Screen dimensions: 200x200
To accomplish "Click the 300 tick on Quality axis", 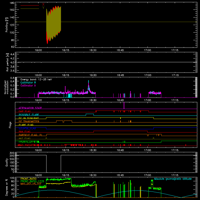I will pyautogui.click(x=12, y=153).
